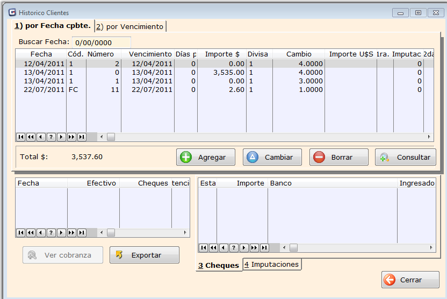Jump to first record in Efectivo payments grid

(x=20, y=233)
